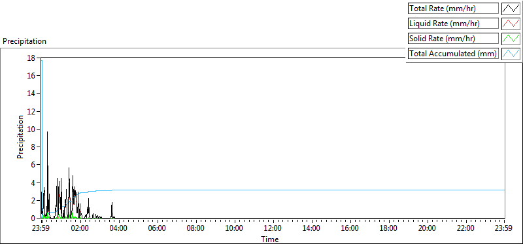
Task: Select the Total Accumulated (mm) legend label
Action: point(453,54)
